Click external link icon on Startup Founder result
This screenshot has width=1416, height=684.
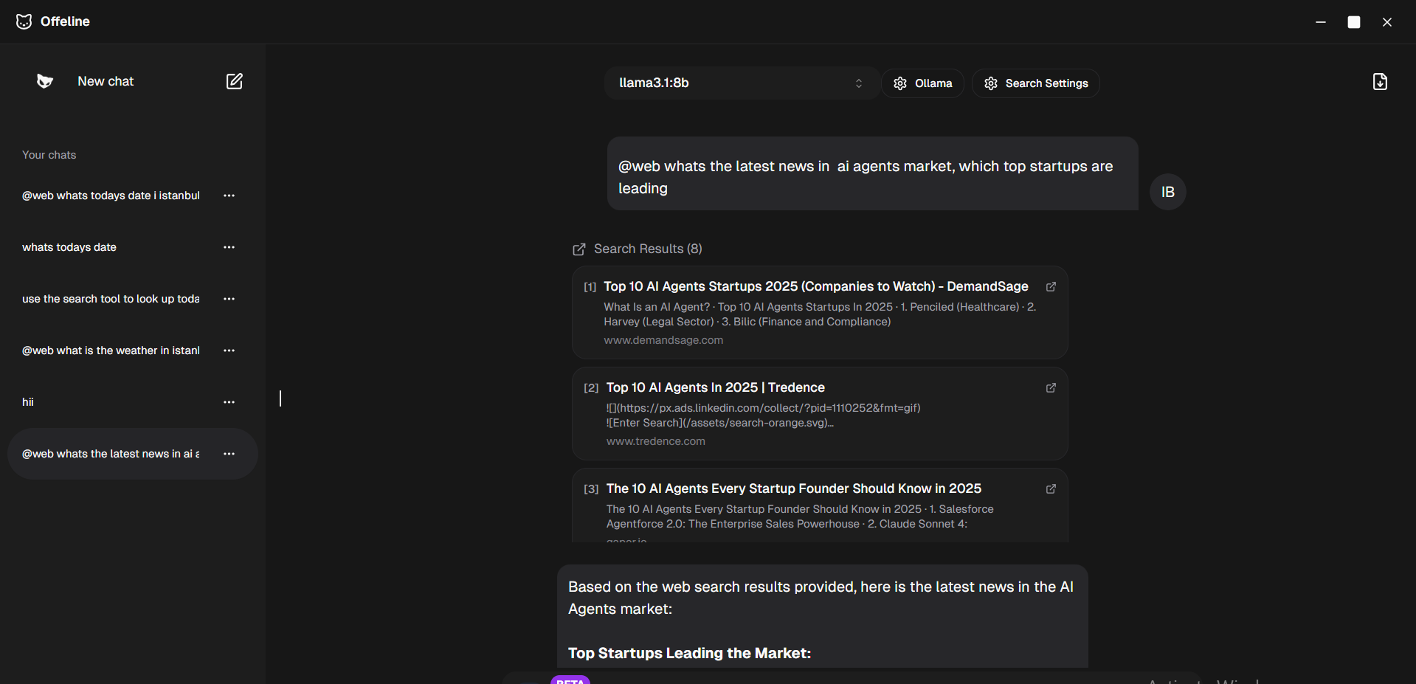click(x=1051, y=488)
